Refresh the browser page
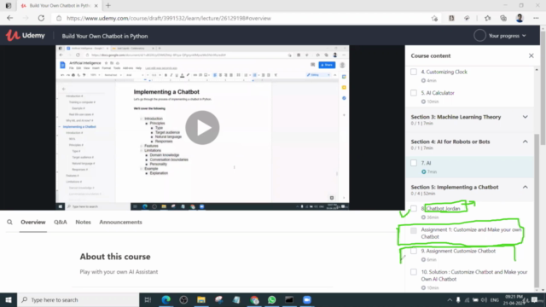The image size is (546, 307). [41, 18]
